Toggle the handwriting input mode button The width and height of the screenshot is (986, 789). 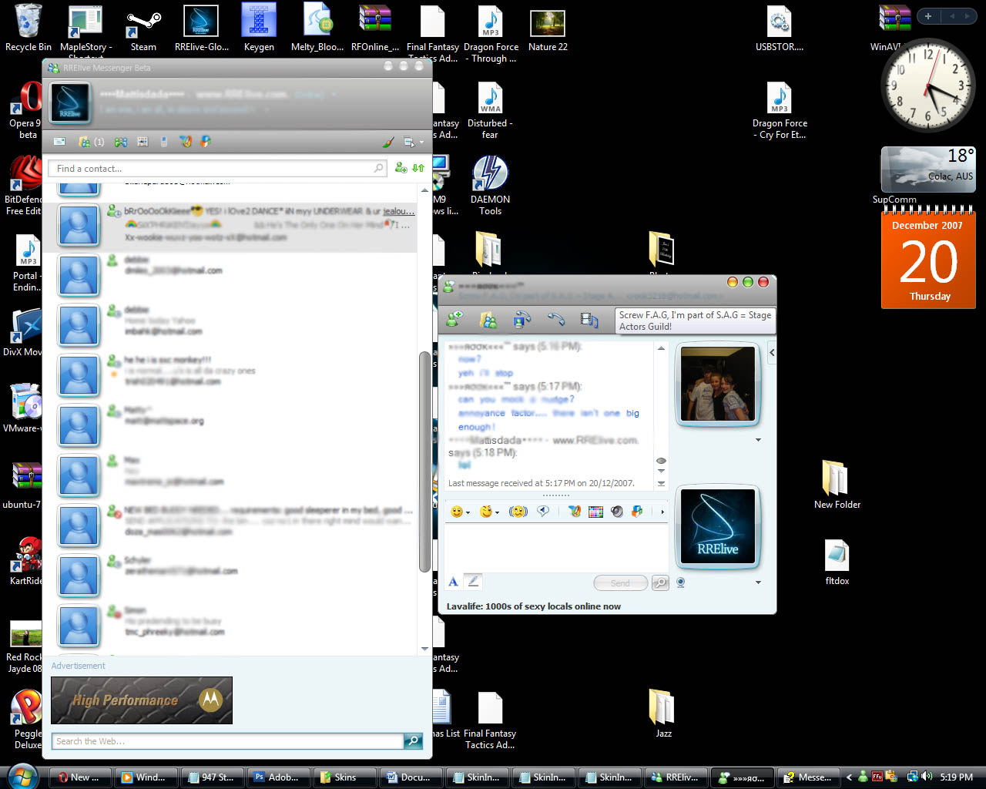(473, 582)
